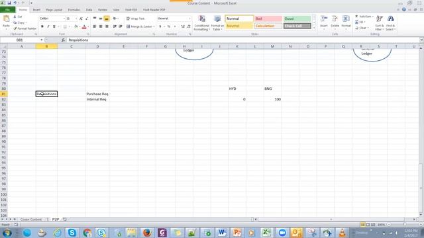Click the Top Align icon
The width and height of the screenshot is (424, 238).
click(94, 19)
